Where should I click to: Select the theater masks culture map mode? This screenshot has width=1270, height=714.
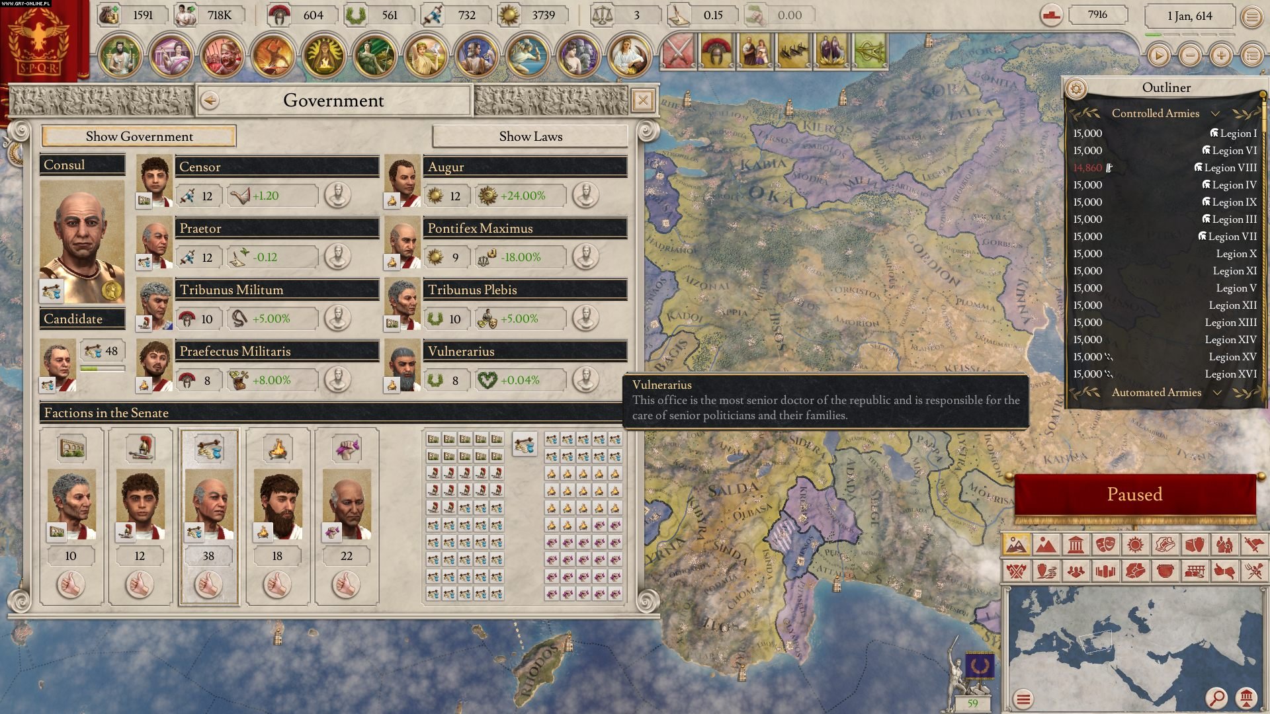(1105, 545)
